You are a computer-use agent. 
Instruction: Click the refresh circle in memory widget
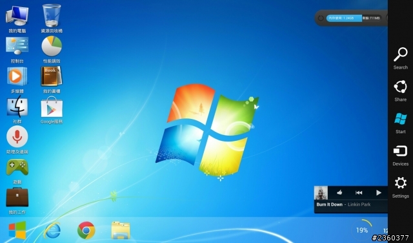(321, 18)
